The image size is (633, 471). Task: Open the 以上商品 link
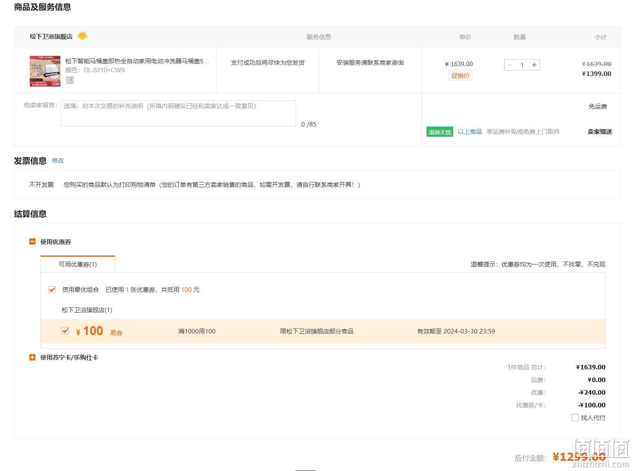tap(470, 131)
